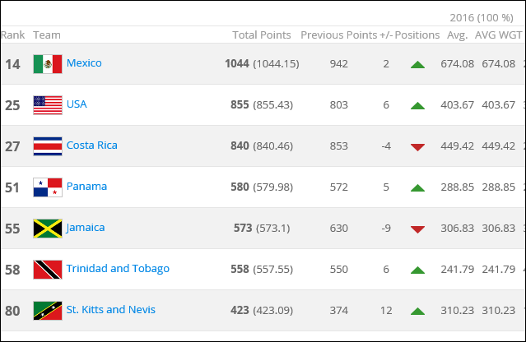Open the USA team link
Screen dimensions: 526x342
pyautogui.click(x=77, y=104)
